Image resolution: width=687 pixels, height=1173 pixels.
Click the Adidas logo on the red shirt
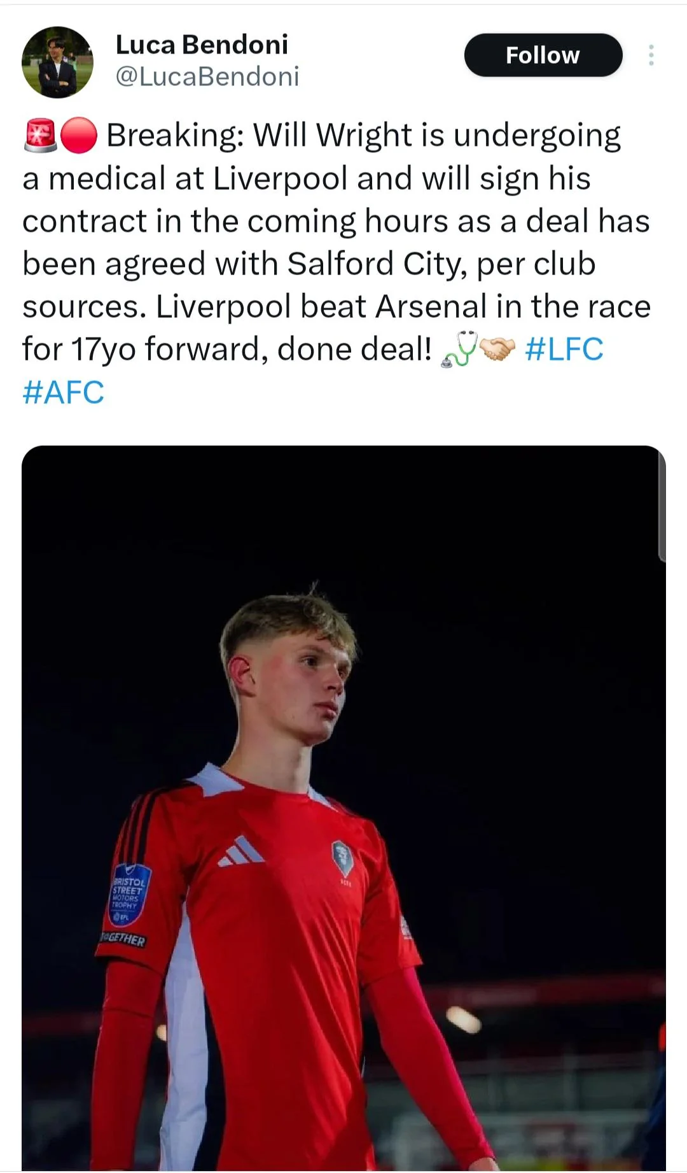pyautogui.click(x=241, y=851)
